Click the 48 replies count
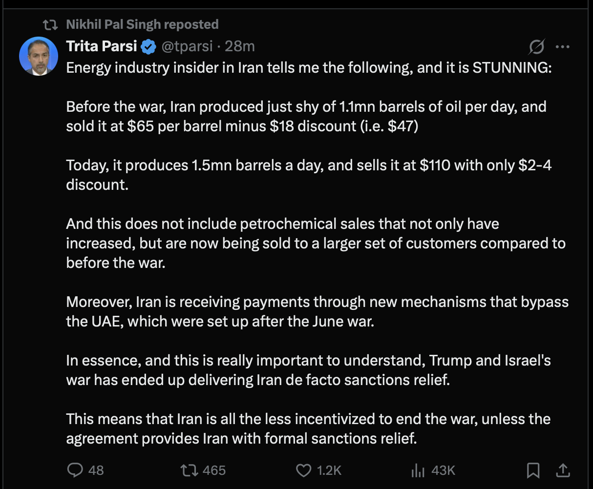593x489 pixels. point(96,470)
